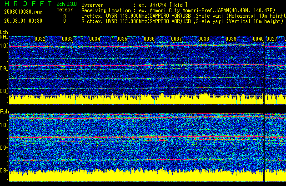Select the 'L-ch:ex. UV5R' description line
The height and width of the screenshot is (186, 286).
pyautogui.click(x=184, y=16)
